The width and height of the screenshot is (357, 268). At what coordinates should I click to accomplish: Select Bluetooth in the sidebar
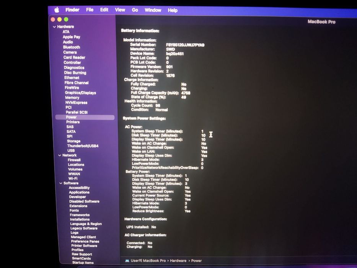coord(72,47)
